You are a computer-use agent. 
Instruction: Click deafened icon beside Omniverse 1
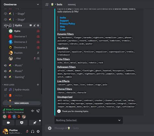click(38, 37)
